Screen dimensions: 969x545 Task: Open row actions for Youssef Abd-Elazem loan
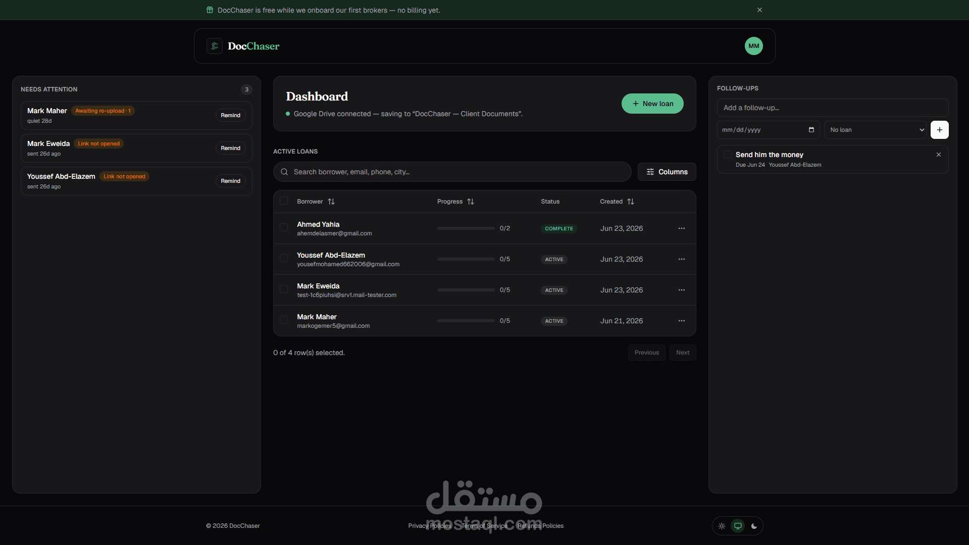coord(682,259)
